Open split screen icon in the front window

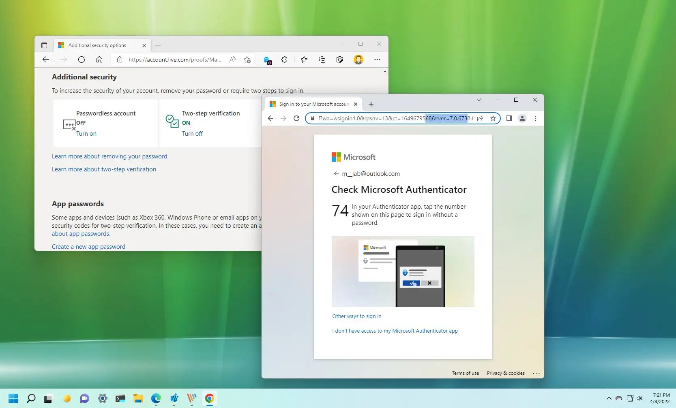coord(509,118)
